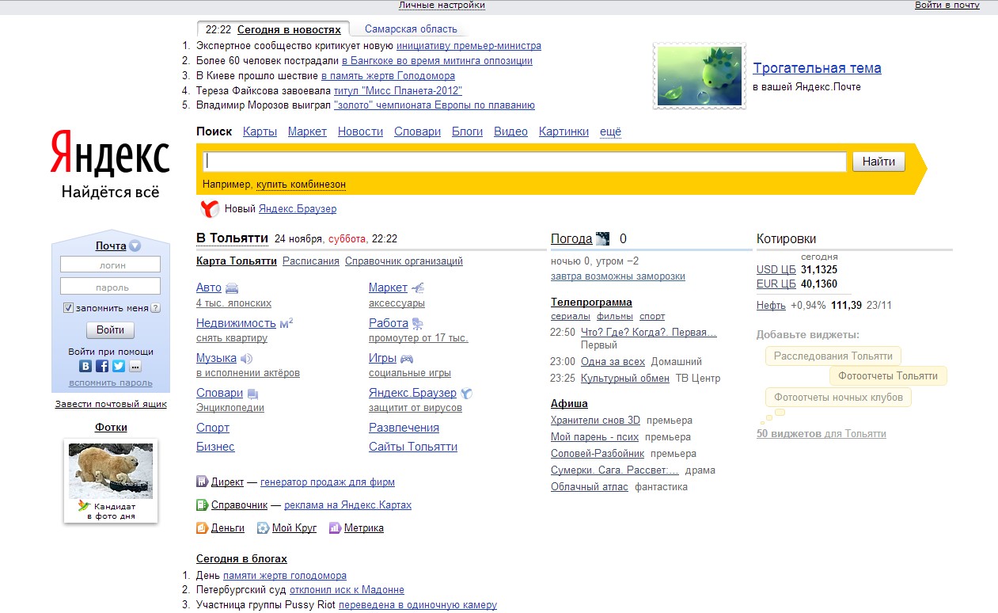Viewport: 998px width, 613px height.
Task: Click the speaker icon next to Музыка
Action: (246, 358)
